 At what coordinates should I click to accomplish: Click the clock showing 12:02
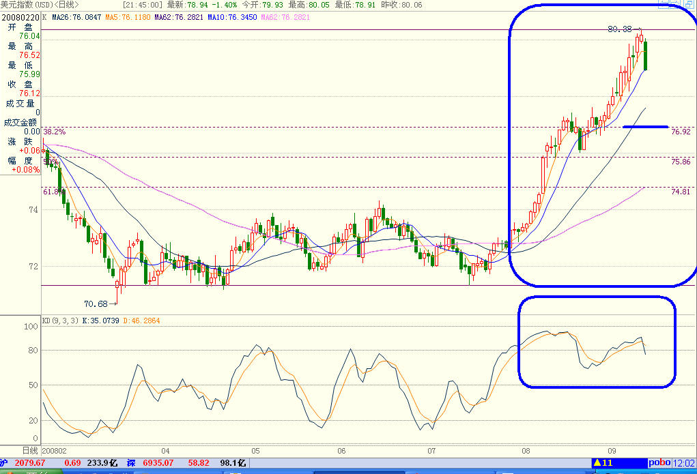pyautogui.click(x=683, y=463)
